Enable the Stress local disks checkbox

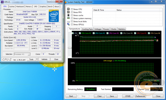(x=72, y=21)
